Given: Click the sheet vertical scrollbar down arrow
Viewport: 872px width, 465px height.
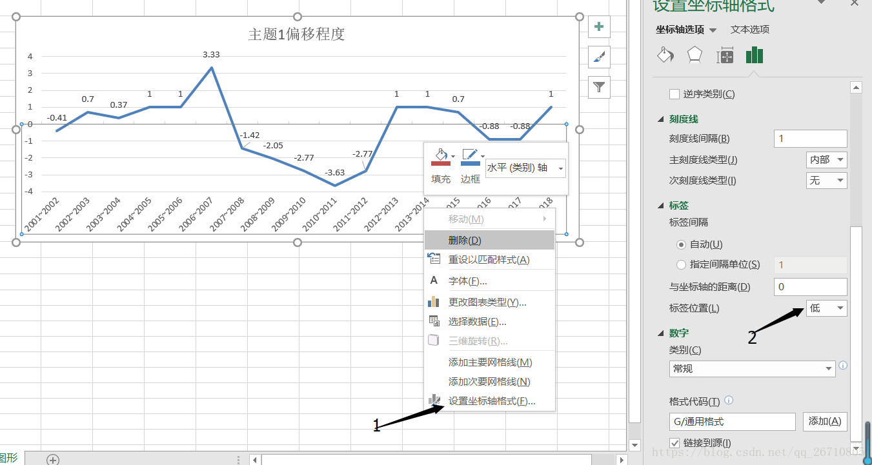Looking at the screenshot, I should (x=634, y=445).
